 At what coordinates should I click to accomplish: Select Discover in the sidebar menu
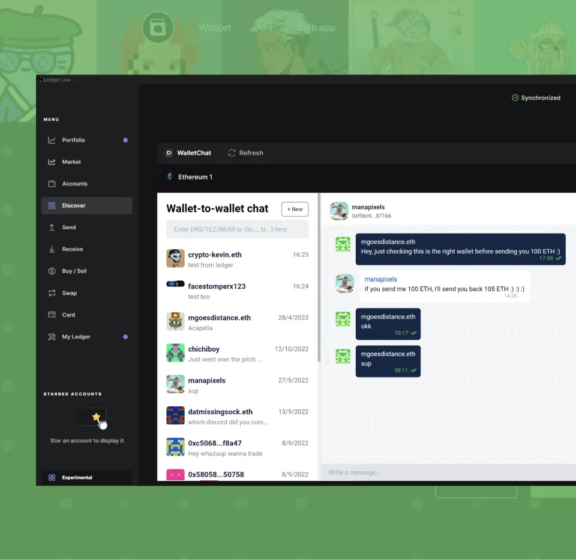pyautogui.click(x=86, y=205)
